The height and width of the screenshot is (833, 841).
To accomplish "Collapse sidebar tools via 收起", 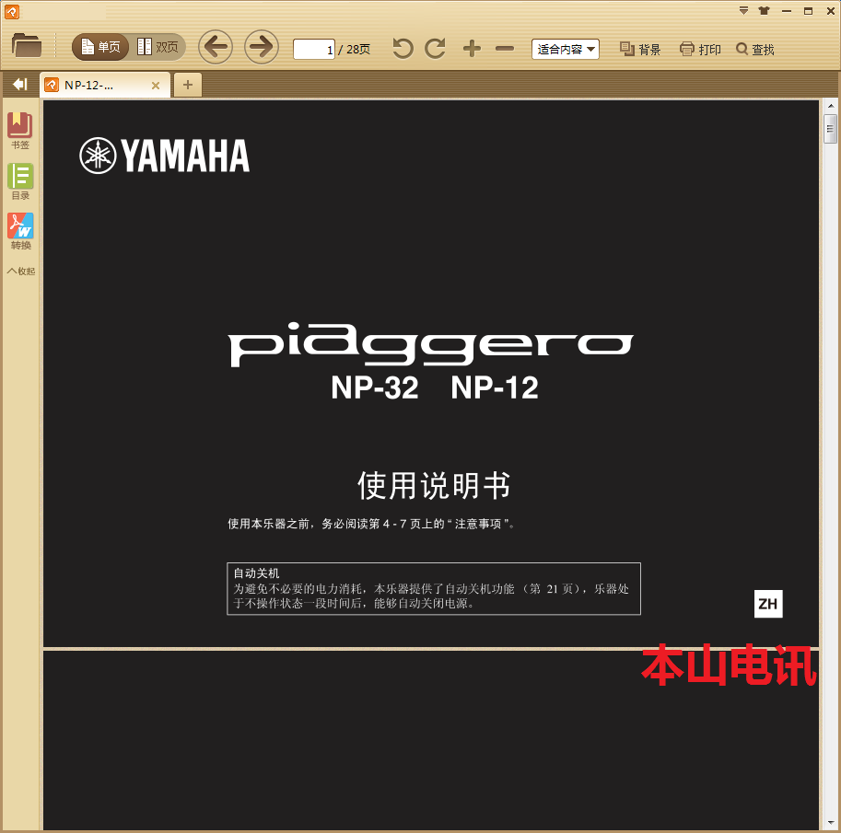I will [x=21, y=272].
